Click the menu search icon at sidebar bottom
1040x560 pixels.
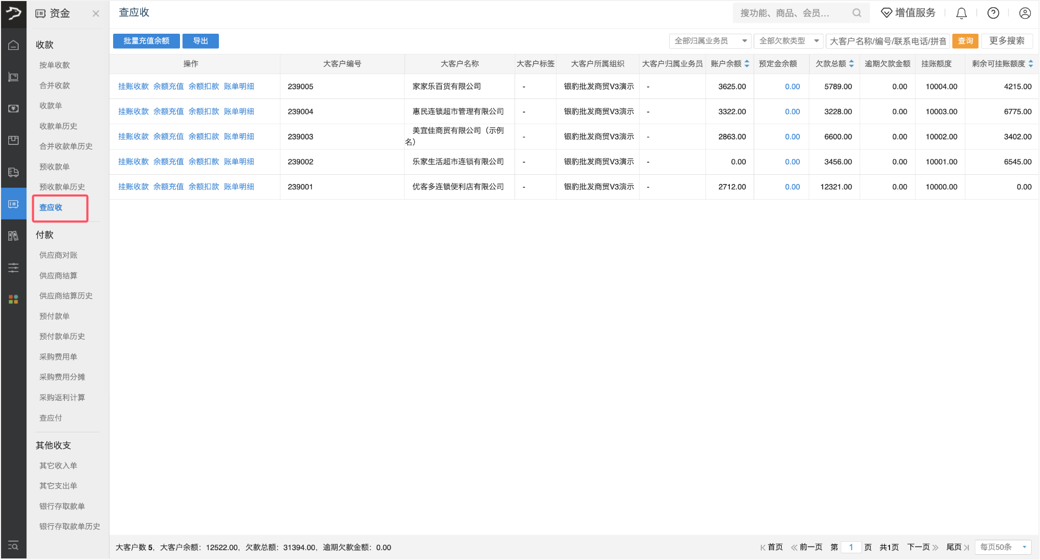[x=13, y=545]
